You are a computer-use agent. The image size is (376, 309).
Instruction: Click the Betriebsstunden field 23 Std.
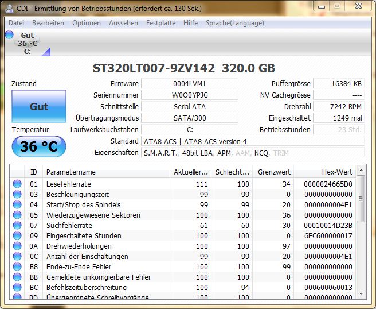(x=339, y=129)
